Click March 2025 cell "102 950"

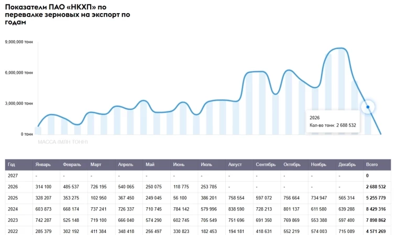[98, 198]
